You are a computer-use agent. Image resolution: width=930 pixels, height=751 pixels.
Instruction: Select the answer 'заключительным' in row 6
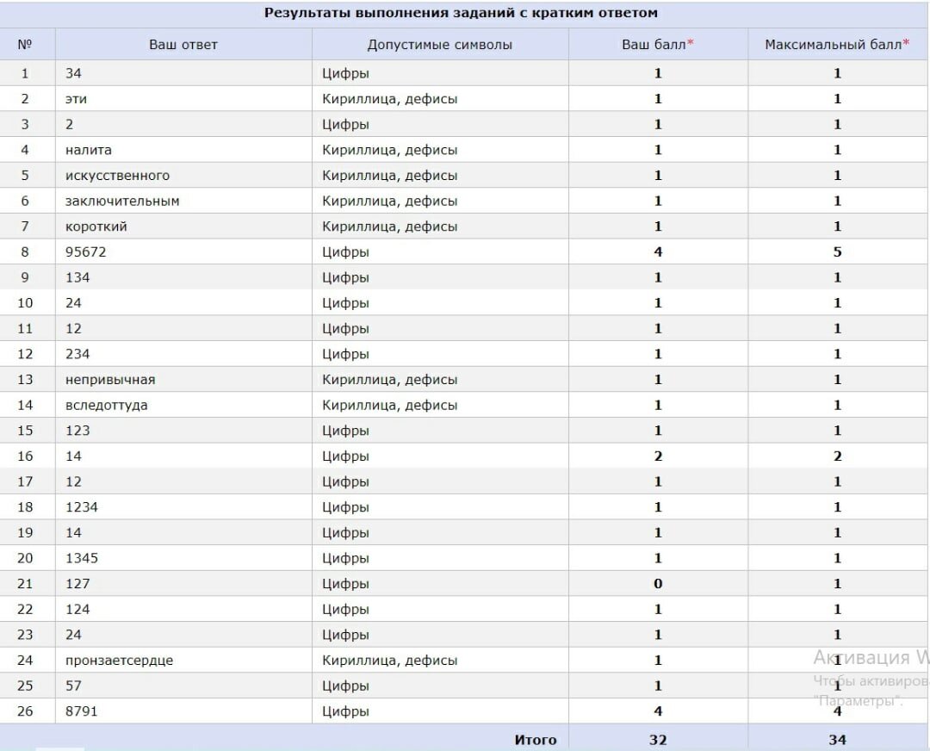tap(122, 201)
